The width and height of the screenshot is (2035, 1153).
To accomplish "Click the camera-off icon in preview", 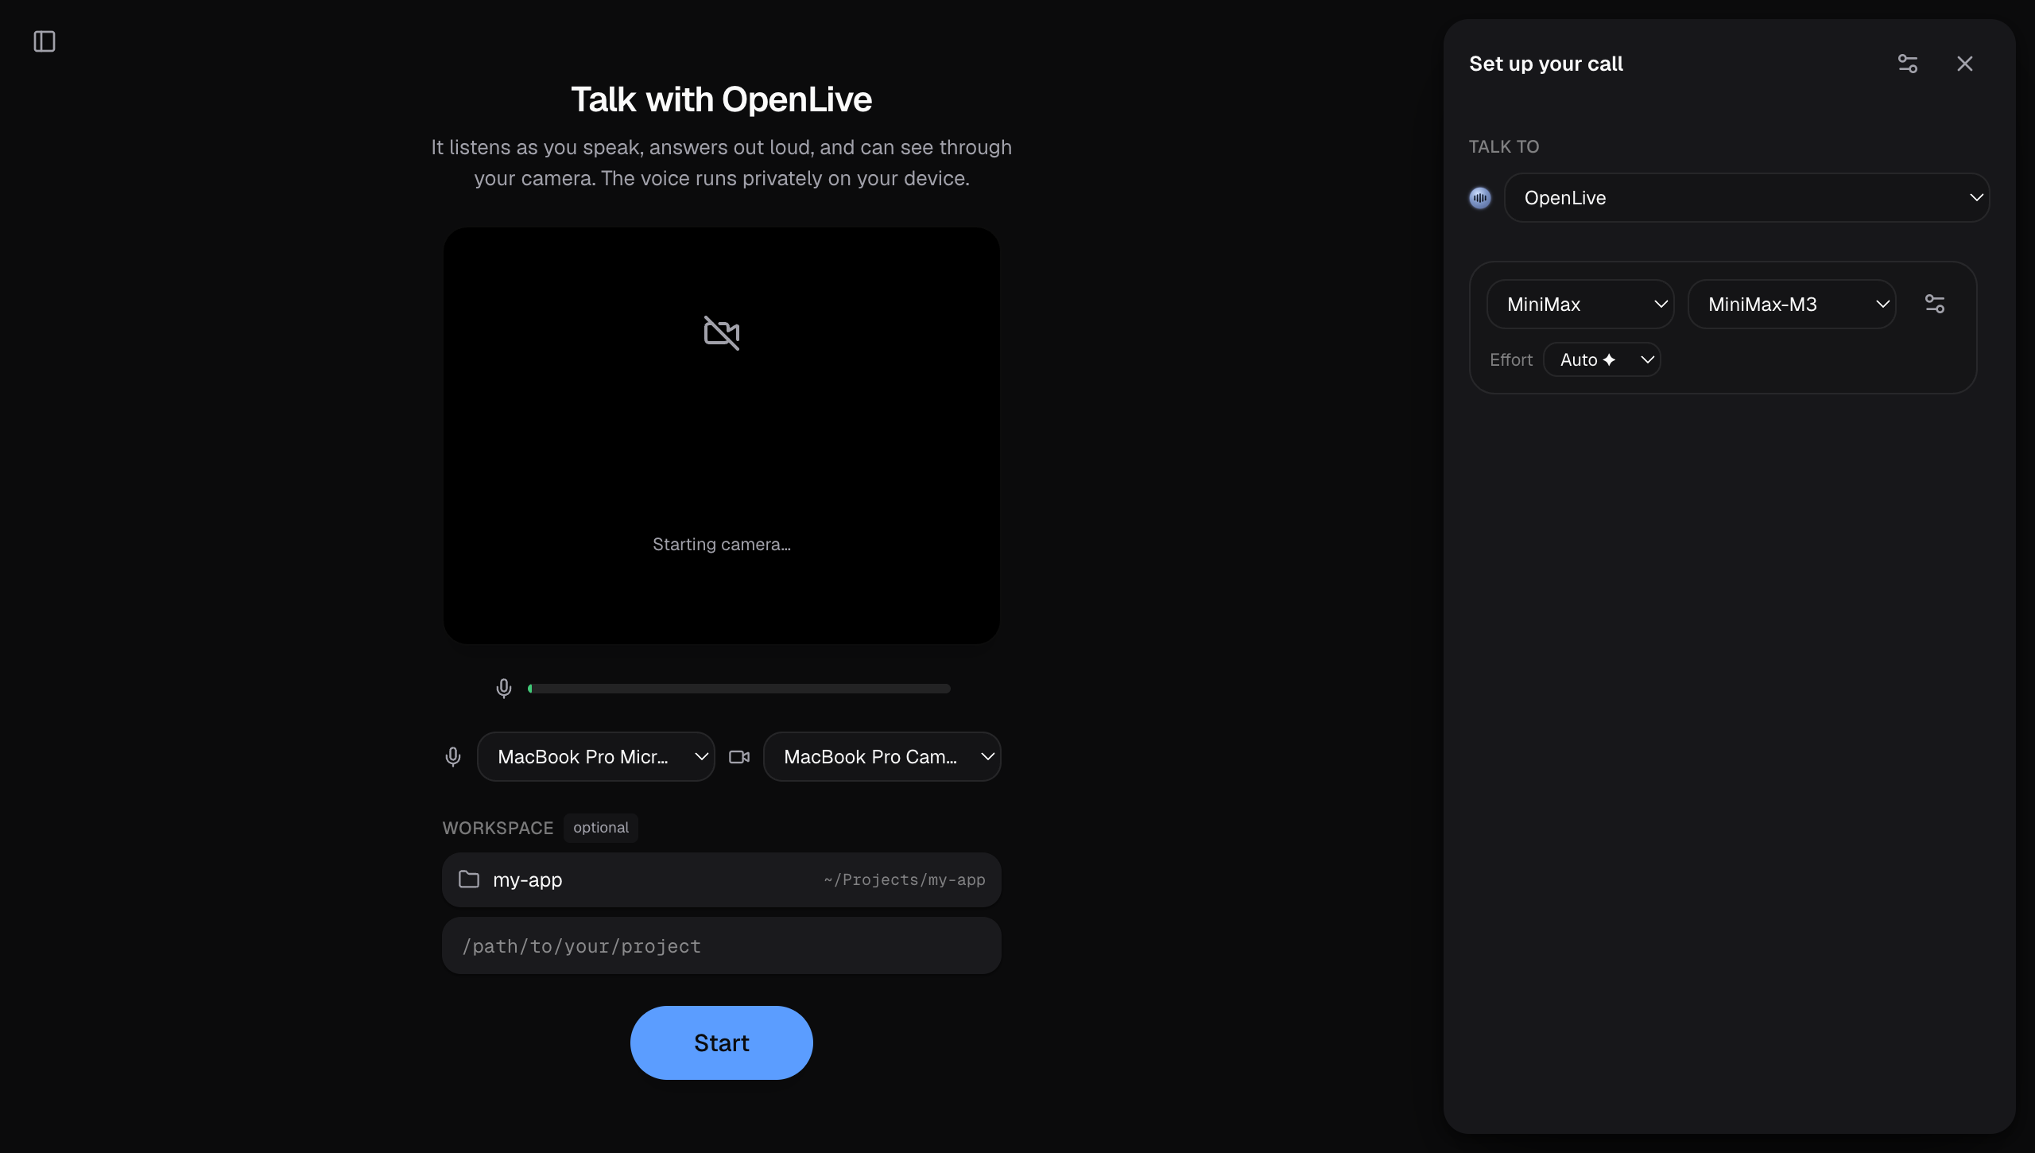I will [722, 332].
